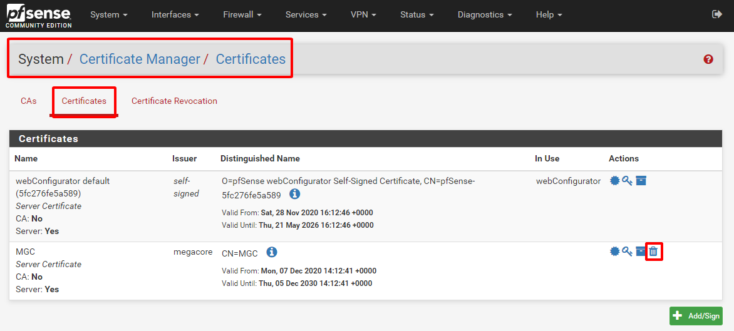Export P12 archive for webConfigurator default
This screenshot has height=331, width=734.
pos(641,180)
